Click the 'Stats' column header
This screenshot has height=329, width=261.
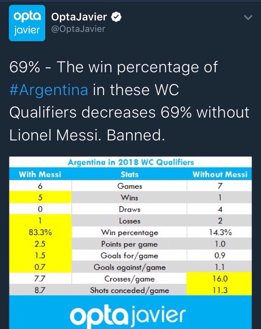coord(130,174)
